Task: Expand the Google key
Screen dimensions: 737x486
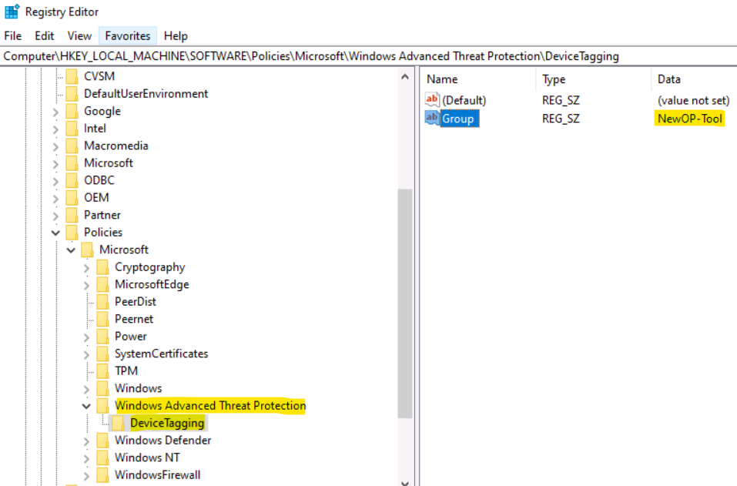Action: coord(55,112)
